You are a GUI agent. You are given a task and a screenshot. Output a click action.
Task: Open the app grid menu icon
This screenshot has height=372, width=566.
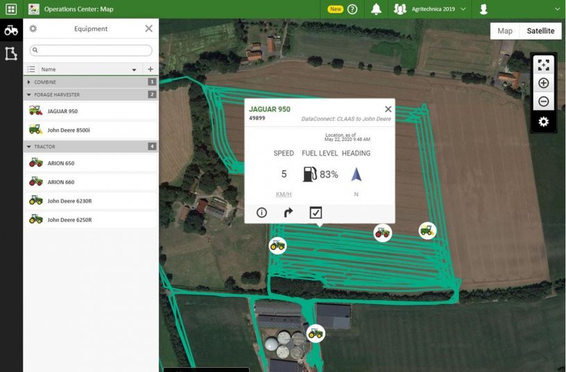[x=11, y=9]
